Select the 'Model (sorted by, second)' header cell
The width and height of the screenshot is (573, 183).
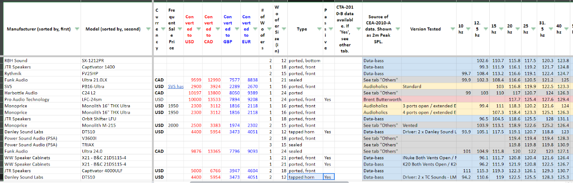(x=116, y=29)
